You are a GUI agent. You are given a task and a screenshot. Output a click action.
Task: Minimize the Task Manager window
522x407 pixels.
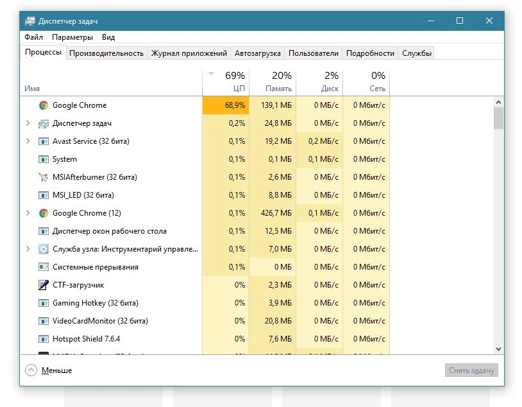(x=431, y=21)
